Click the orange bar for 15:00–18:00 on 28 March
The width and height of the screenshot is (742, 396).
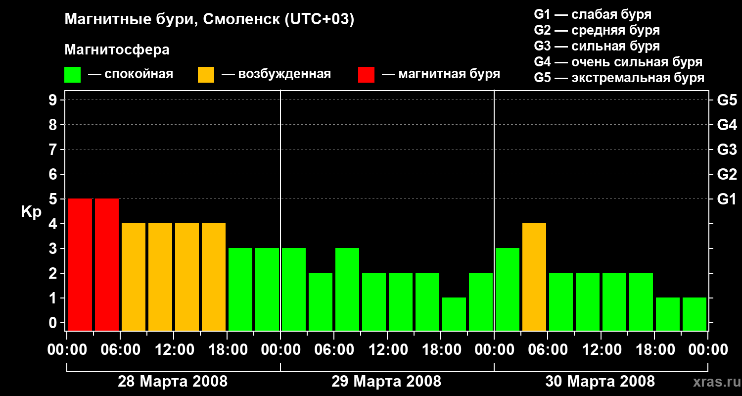pos(214,277)
